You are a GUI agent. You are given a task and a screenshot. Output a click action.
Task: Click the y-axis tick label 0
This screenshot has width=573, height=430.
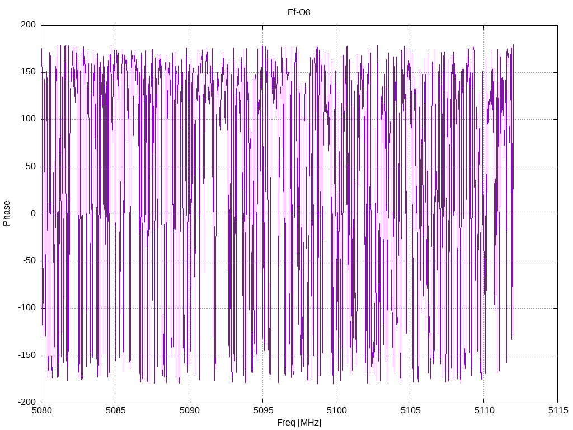[x=33, y=213]
